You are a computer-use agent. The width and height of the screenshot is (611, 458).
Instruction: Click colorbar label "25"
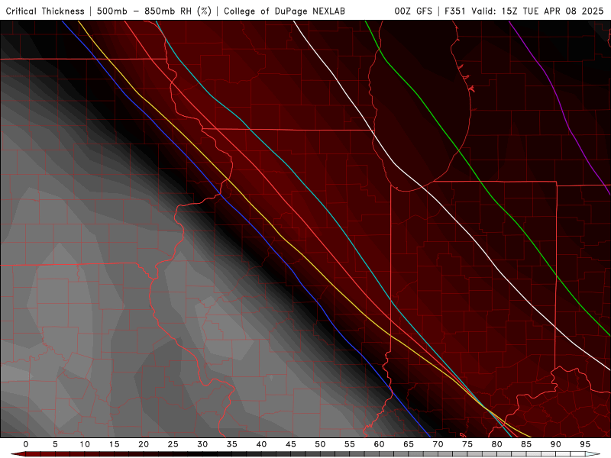[x=173, y=444]
